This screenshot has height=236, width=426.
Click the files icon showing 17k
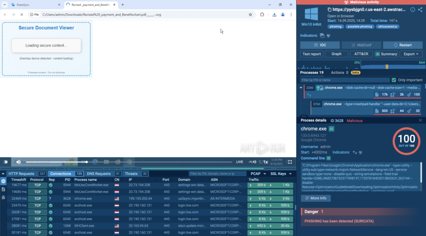coord(376,94)
